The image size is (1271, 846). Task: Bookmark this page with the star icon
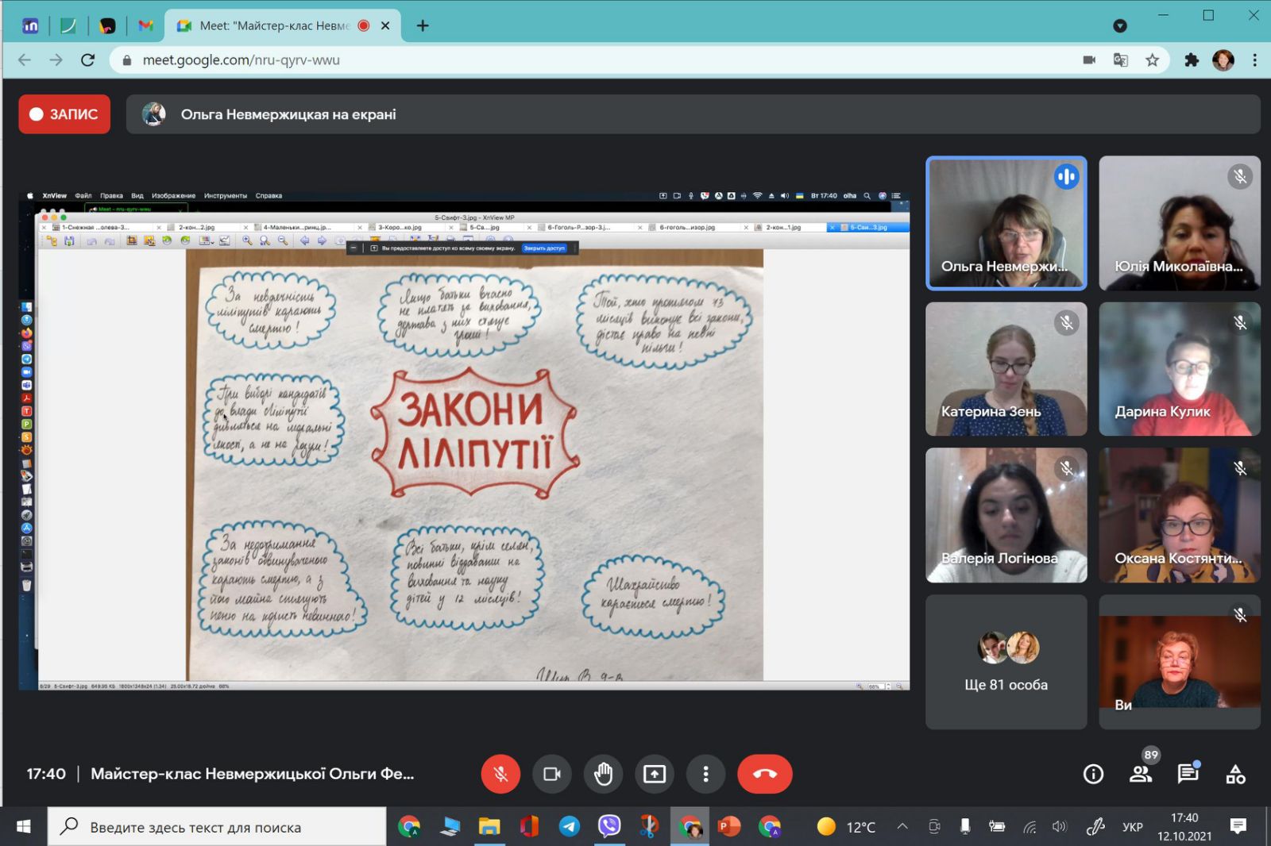click(x=1152, y=60)
